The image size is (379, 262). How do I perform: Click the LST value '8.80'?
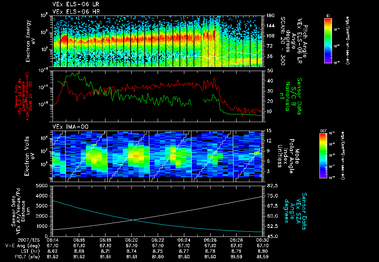262,251
